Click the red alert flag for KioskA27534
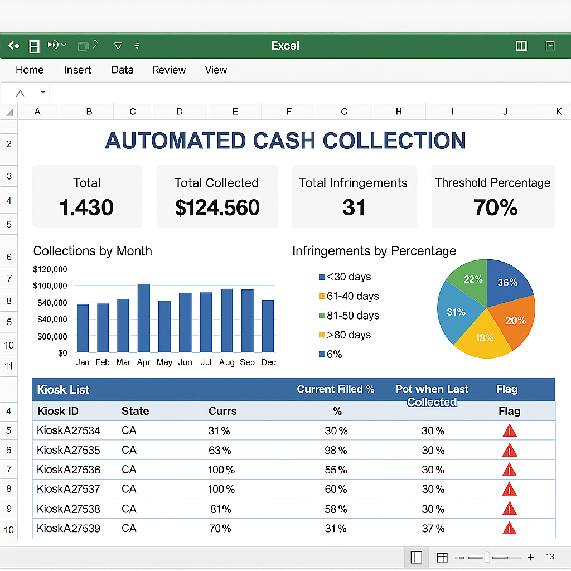The width and height of the screenshot is (571, 571). tap(509, 430)
